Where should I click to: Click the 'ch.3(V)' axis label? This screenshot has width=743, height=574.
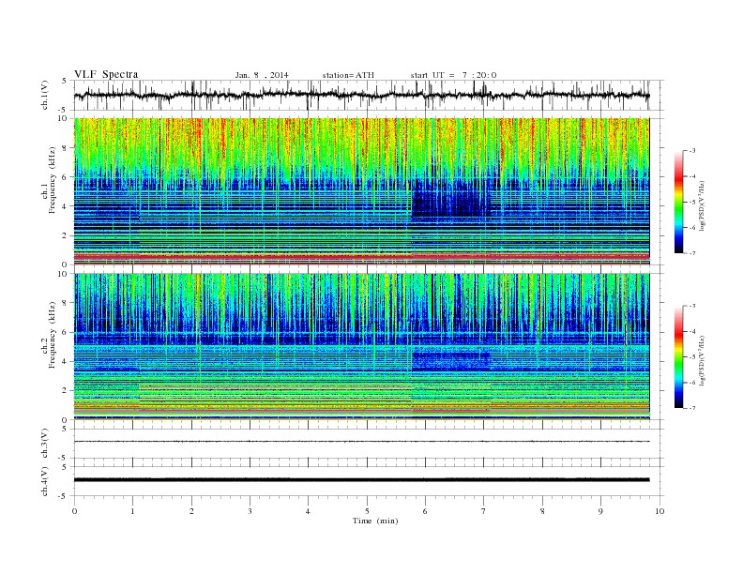click(x=45, y=444)
